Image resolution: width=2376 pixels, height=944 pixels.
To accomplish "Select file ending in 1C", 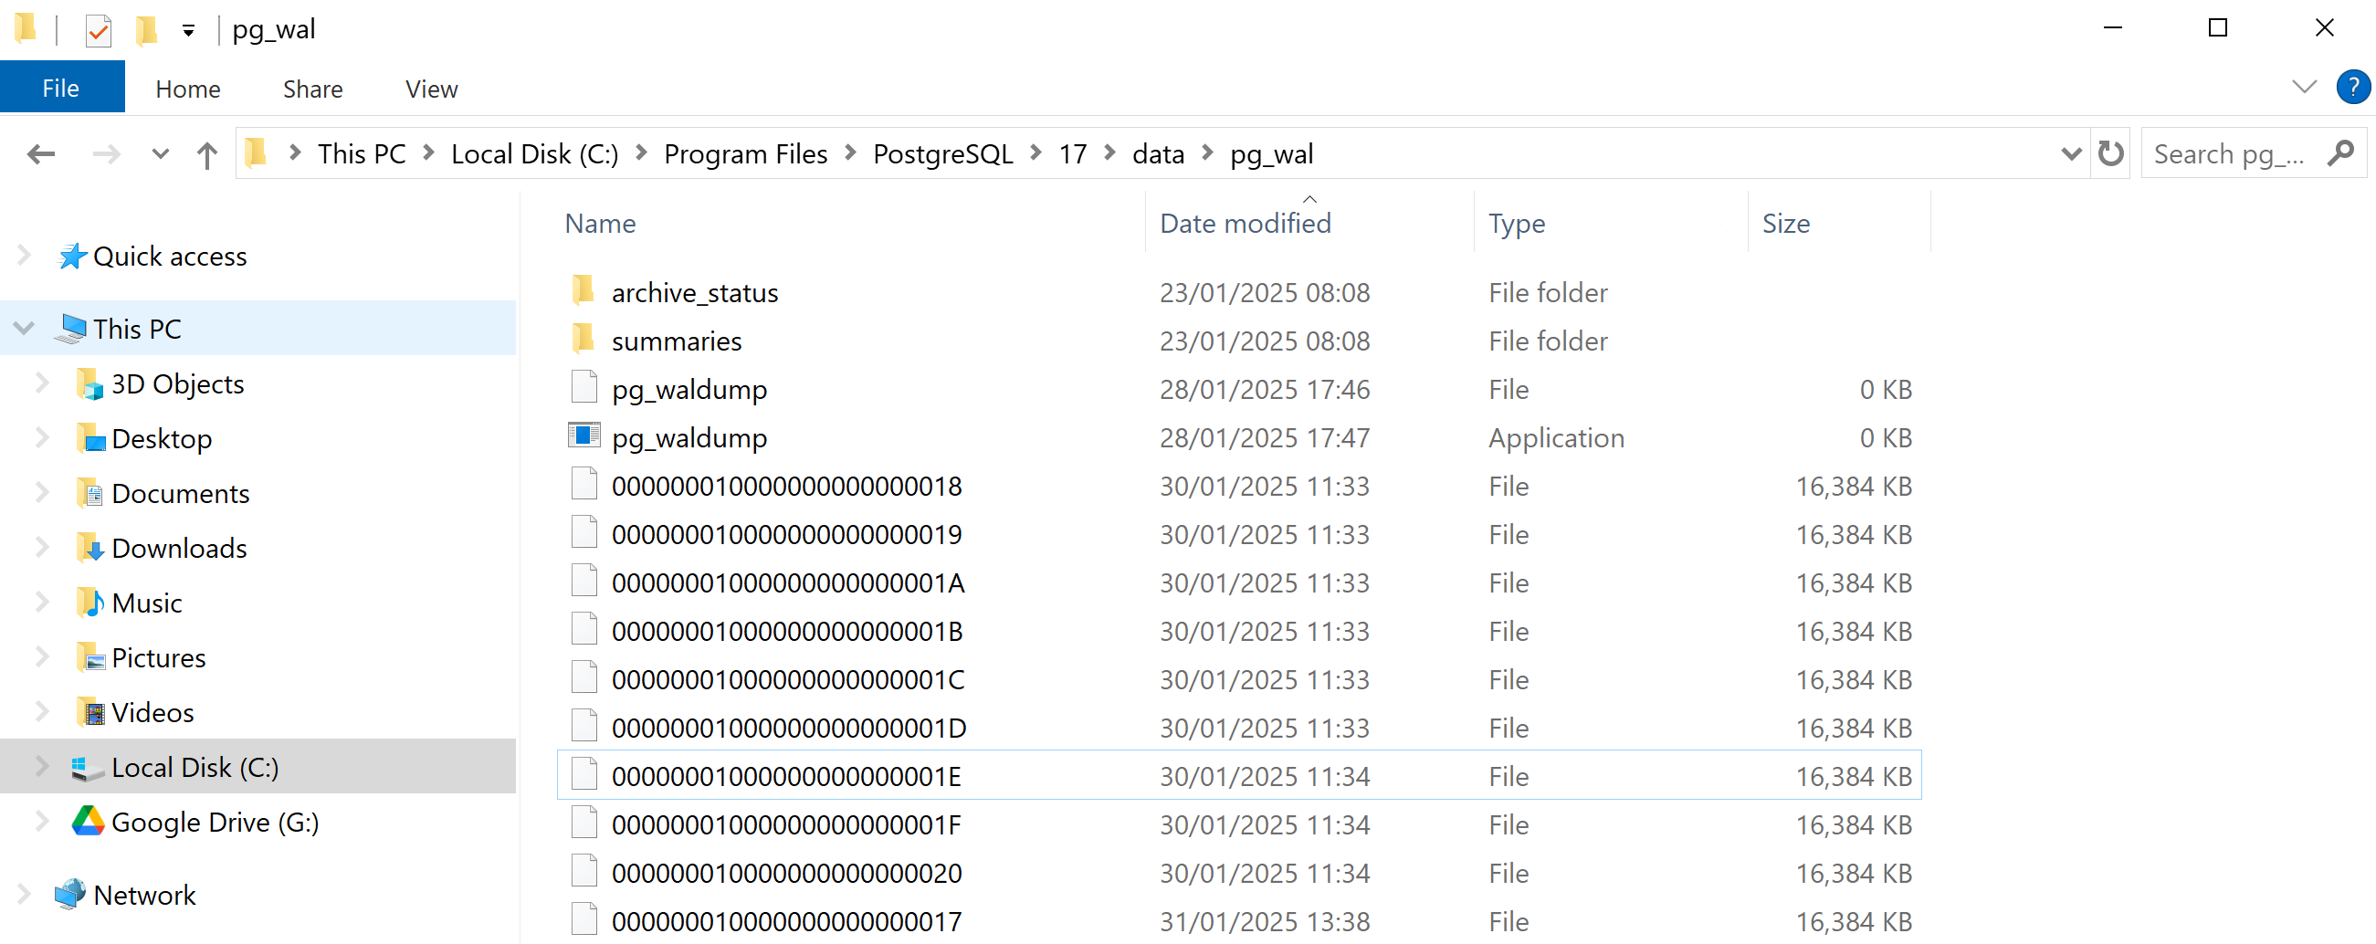I will point(788,679).
